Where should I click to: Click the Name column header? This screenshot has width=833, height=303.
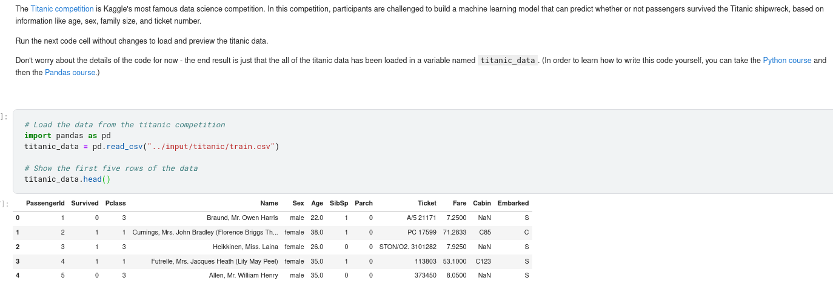click(x=269, y=203)
